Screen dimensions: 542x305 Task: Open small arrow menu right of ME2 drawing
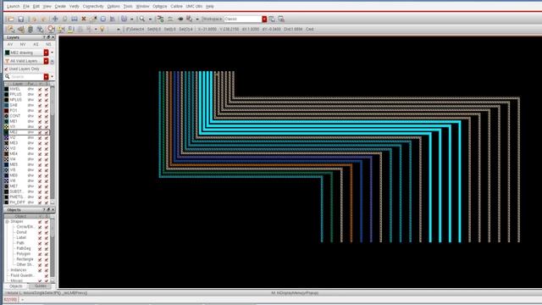pos(53,53)
